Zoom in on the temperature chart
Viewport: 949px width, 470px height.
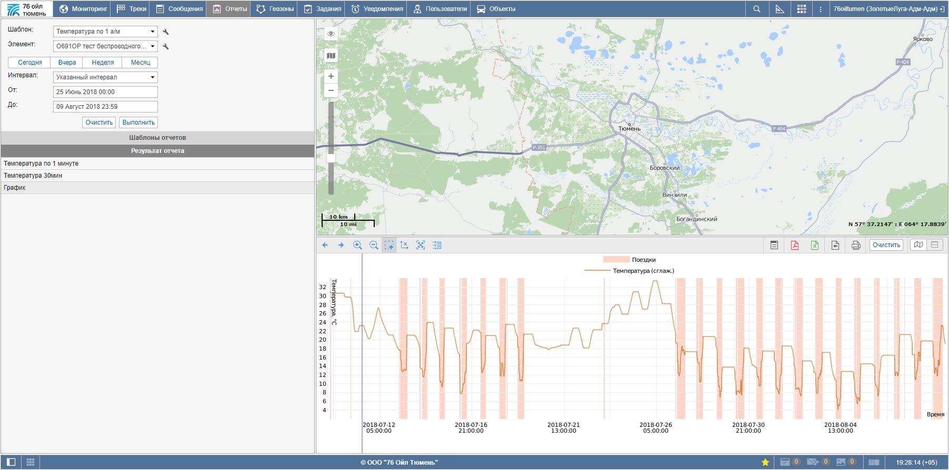click(x=357, y=246)
